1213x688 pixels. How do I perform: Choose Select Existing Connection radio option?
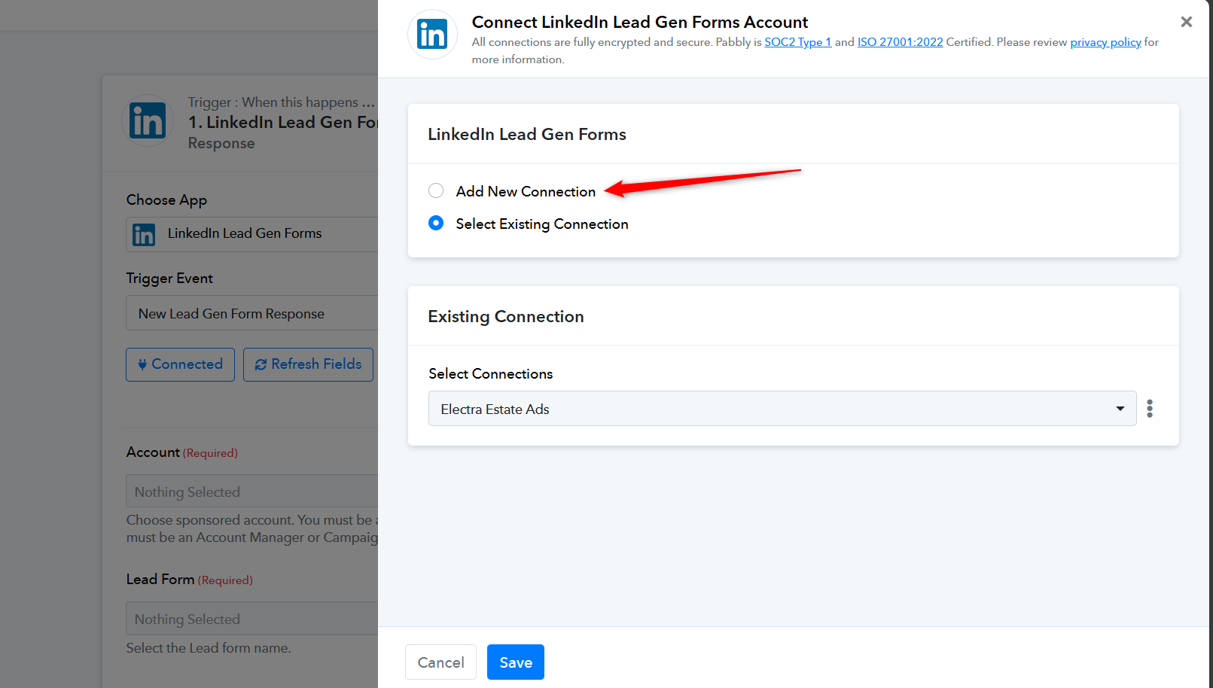point(436,223)
